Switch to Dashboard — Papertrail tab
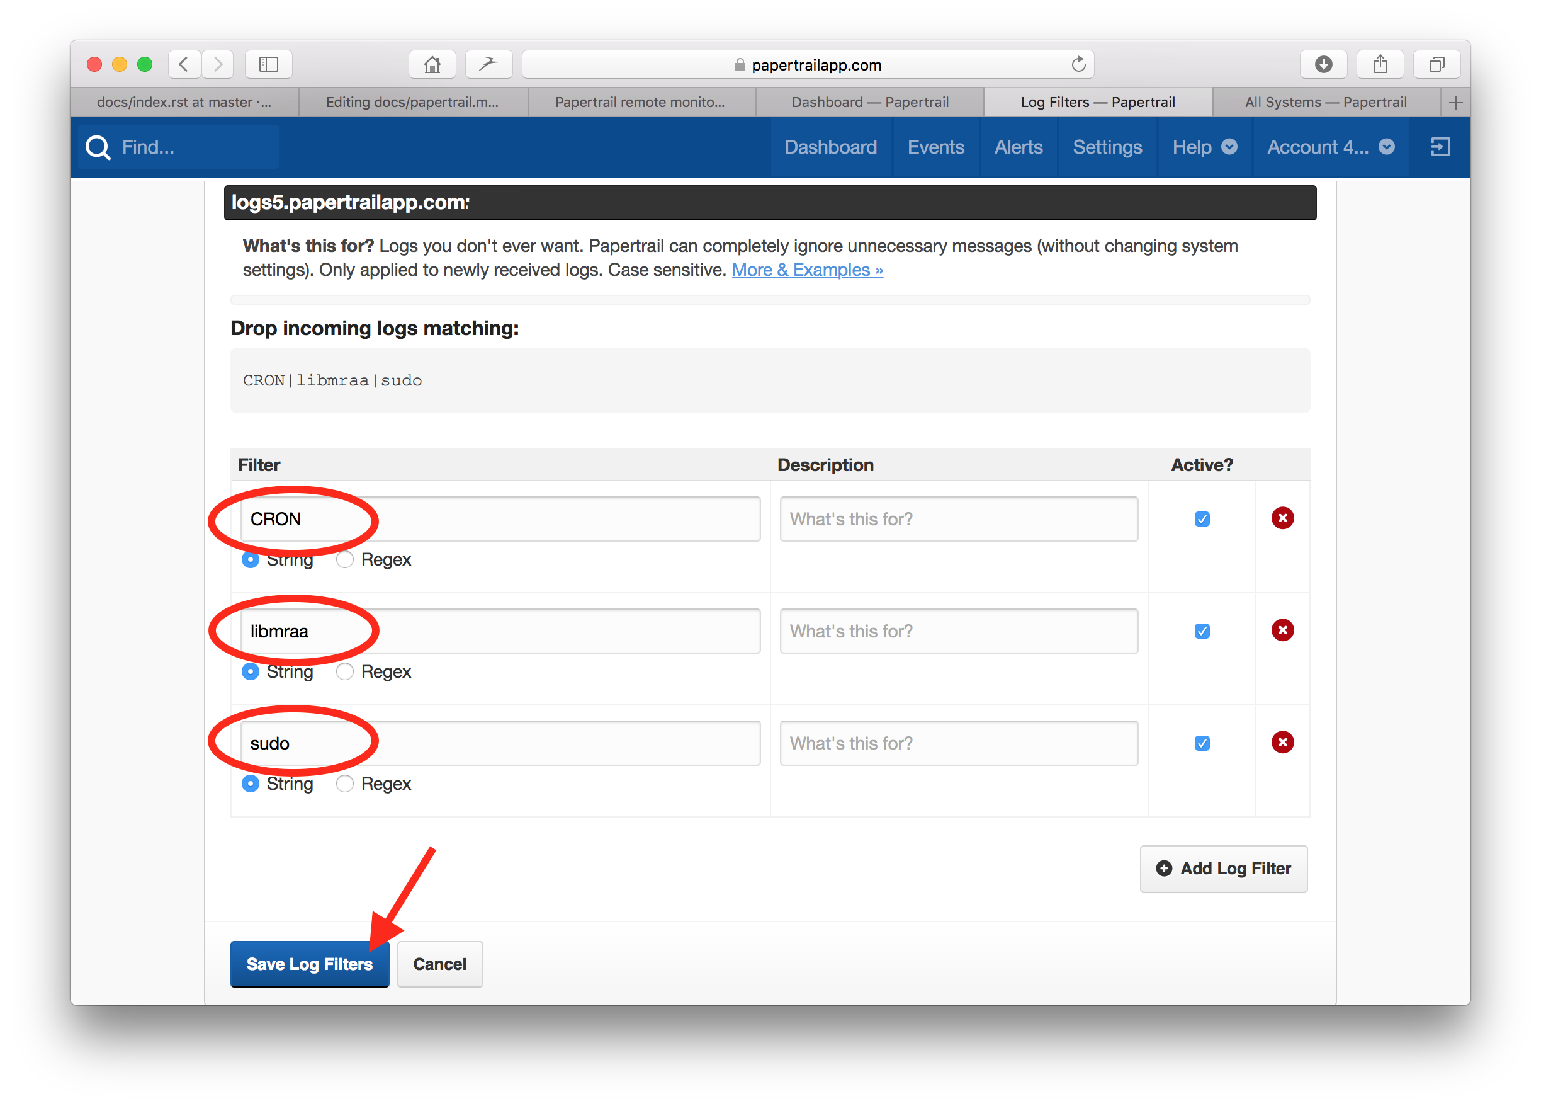This screenshot has width=1541, height=1106. [x=870, y=103]
